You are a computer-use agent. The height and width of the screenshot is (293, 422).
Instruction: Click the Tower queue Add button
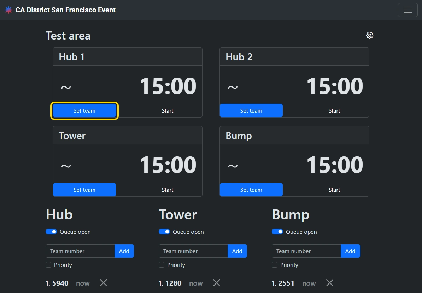coord(237,251)
